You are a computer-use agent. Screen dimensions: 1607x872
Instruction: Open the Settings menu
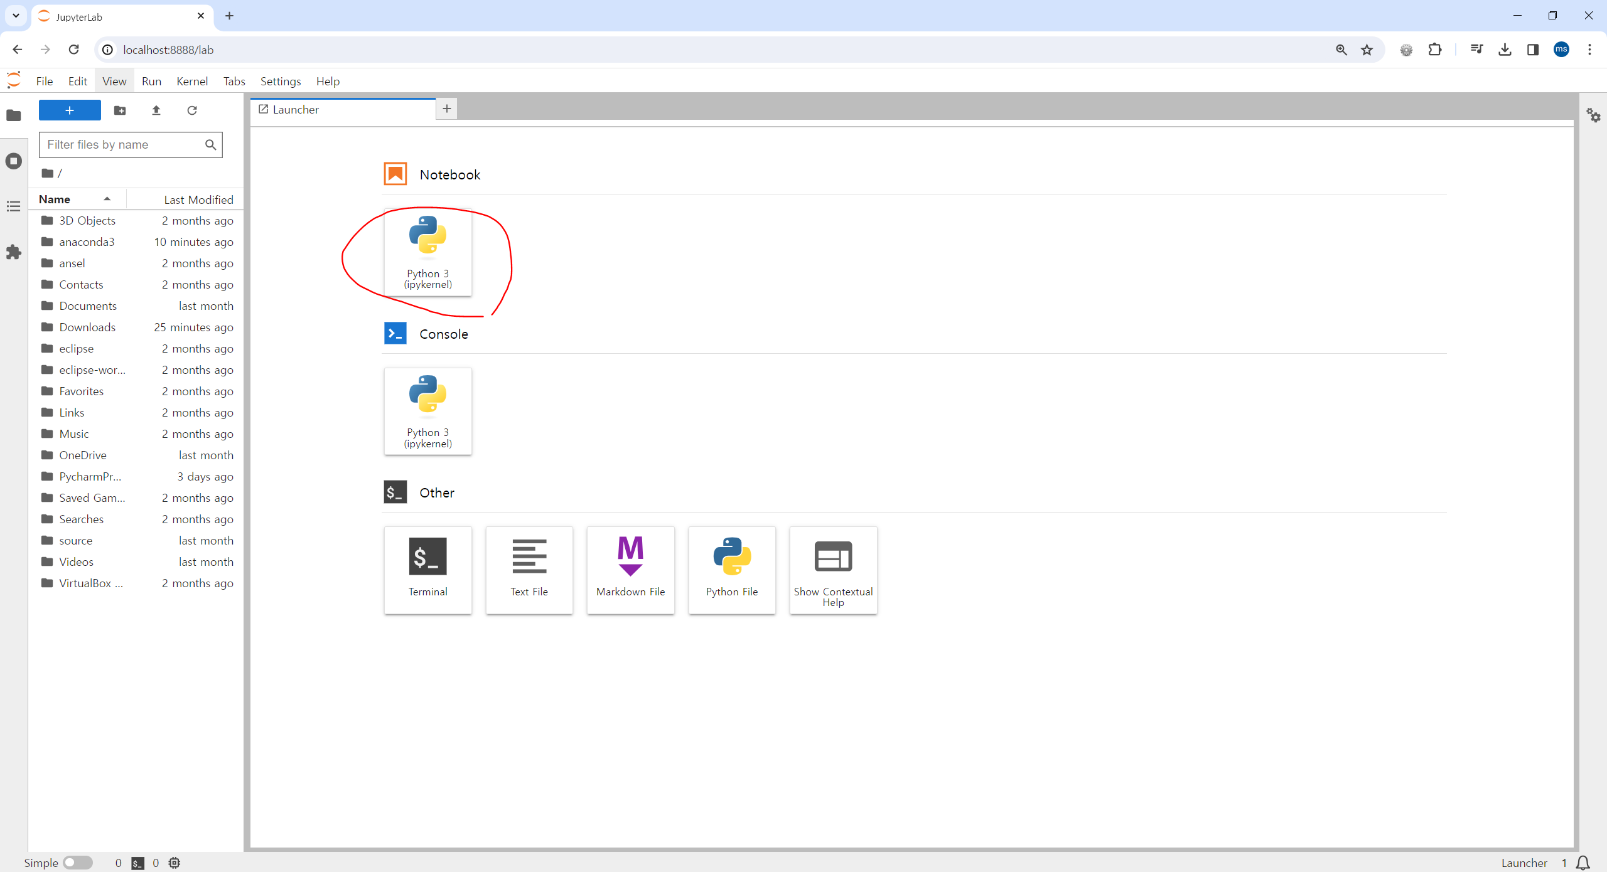click(x=281, y=81)
